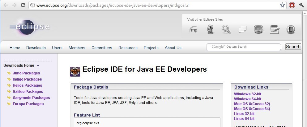Open Europa Packages link
The width and height of the screenshot is (307, 127).
[x=28, y=104]
